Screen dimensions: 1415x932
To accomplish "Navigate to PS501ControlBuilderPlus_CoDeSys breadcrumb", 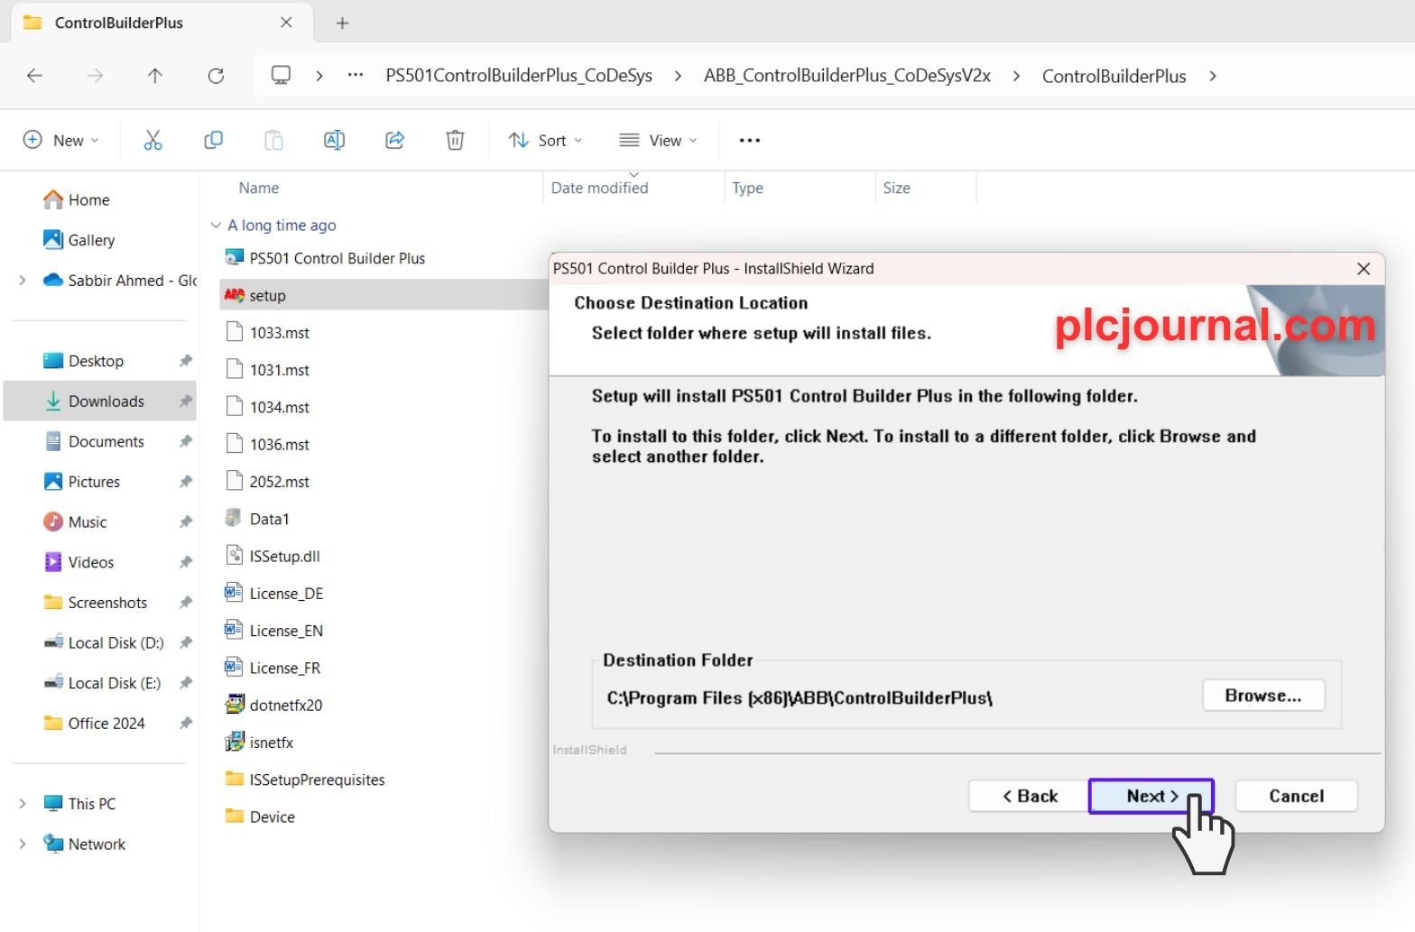I will click(x=519, y=76).
